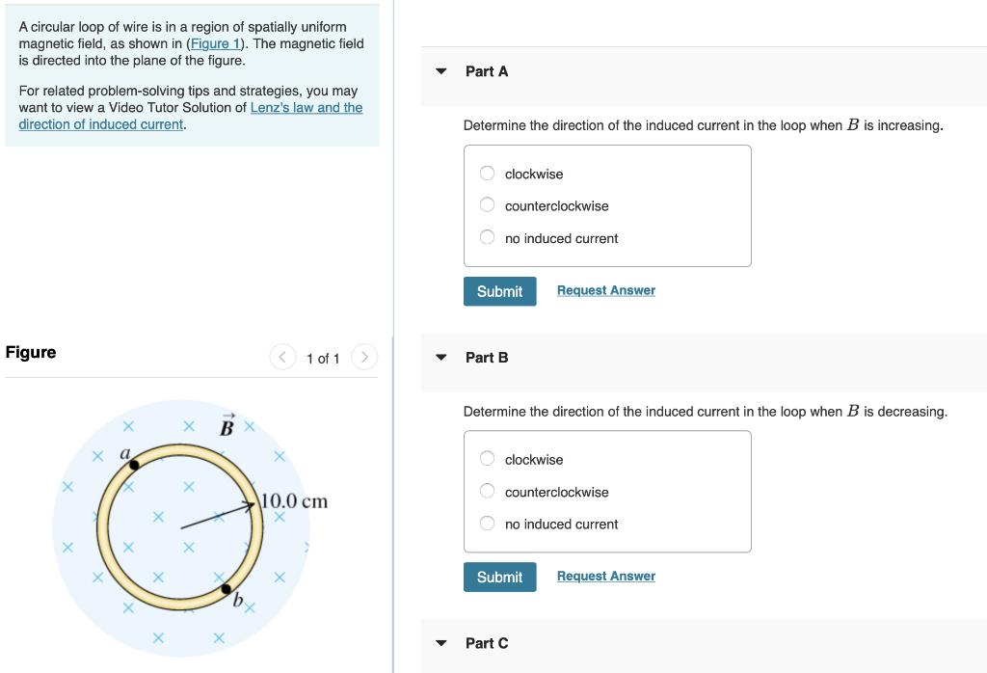Select counterclockwise for Part A
Viewport: 987px width, 673px height.
click(x=487, y=204)
